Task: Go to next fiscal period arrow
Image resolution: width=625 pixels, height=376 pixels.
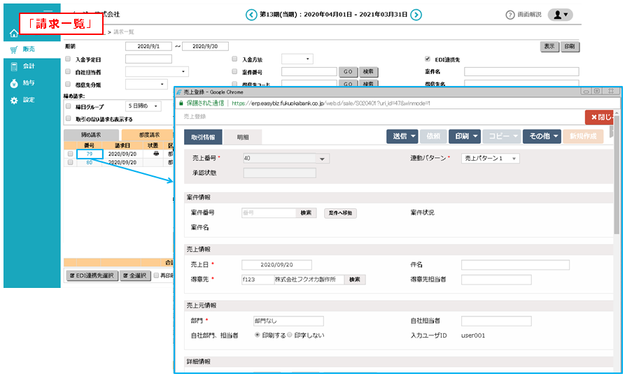Action: point(416,15)
